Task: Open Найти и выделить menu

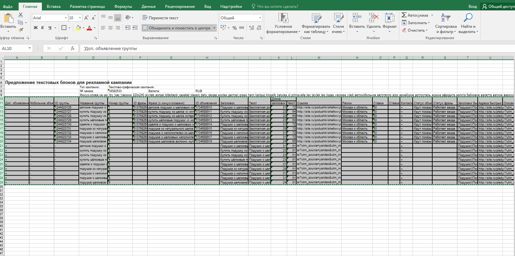Action: 468,24
